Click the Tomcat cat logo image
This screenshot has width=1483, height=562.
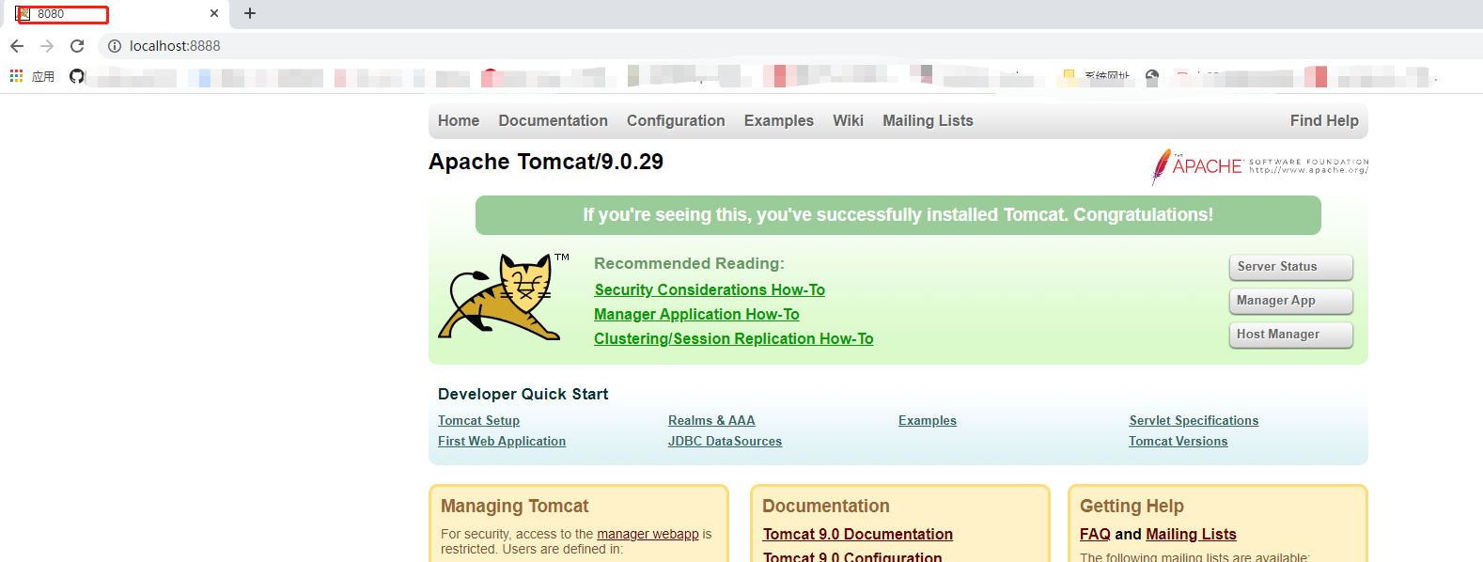tap(504, 296)
